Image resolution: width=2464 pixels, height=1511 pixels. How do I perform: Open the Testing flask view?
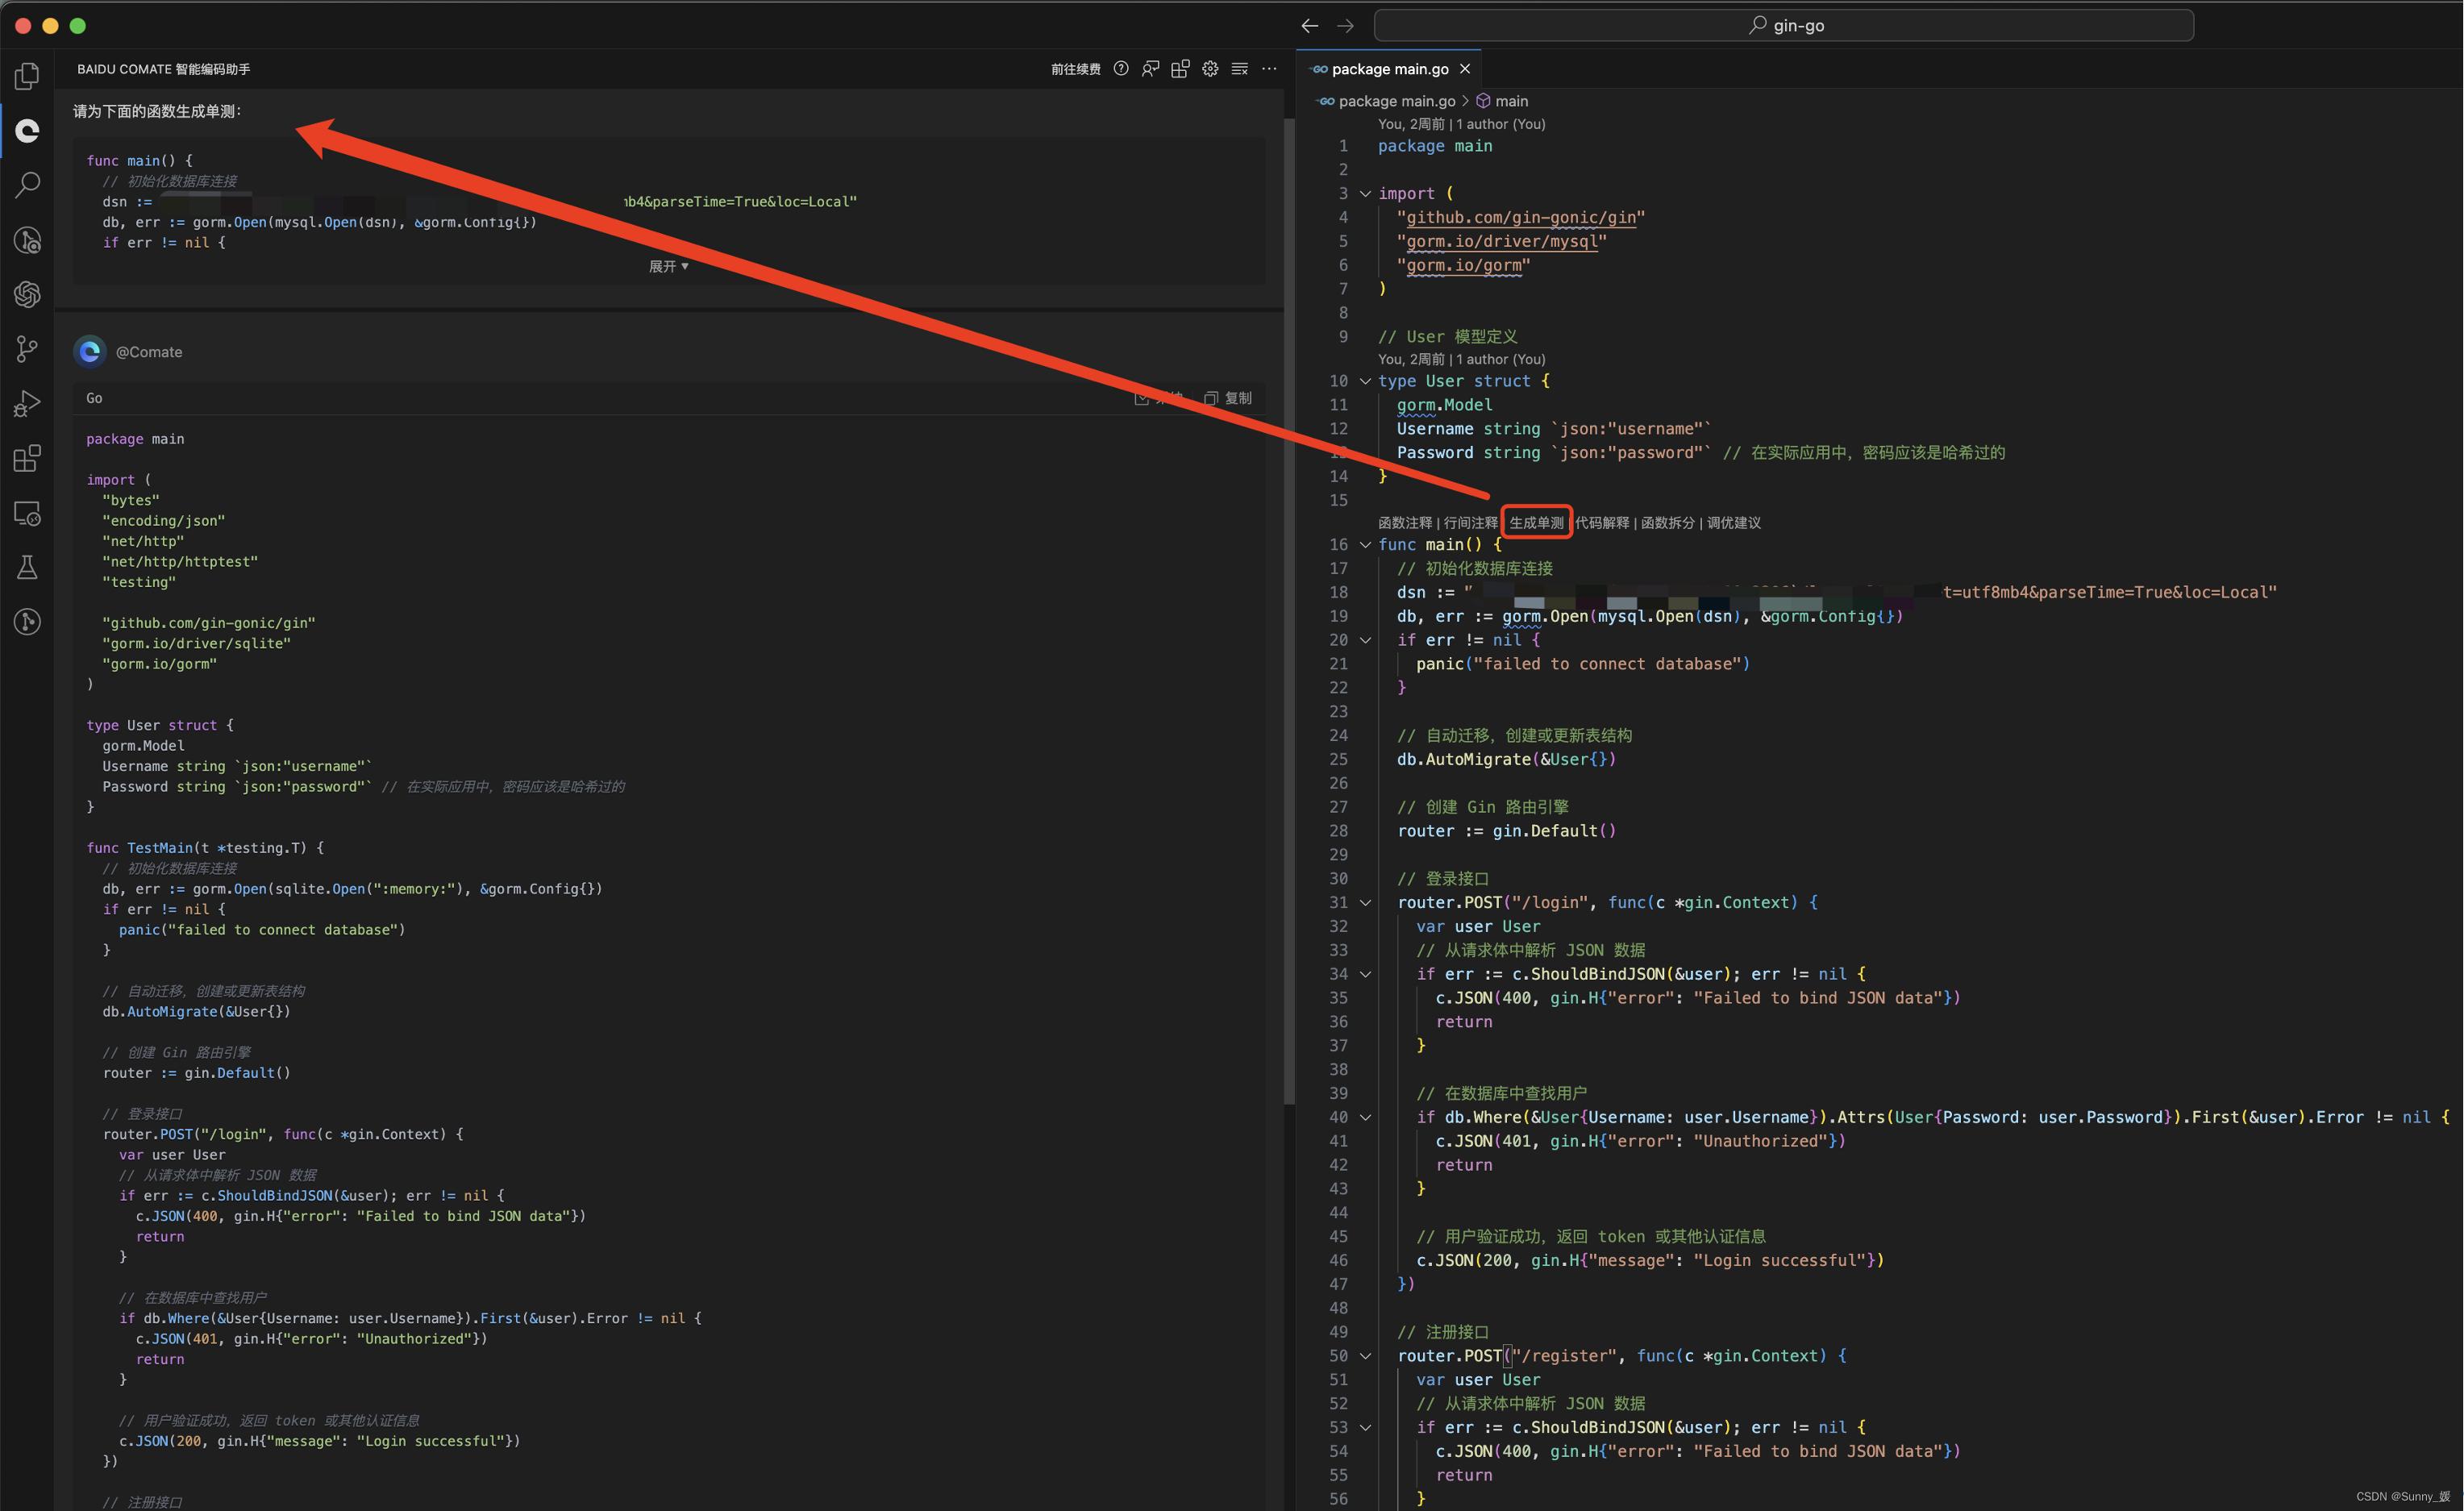click(27, 568)
